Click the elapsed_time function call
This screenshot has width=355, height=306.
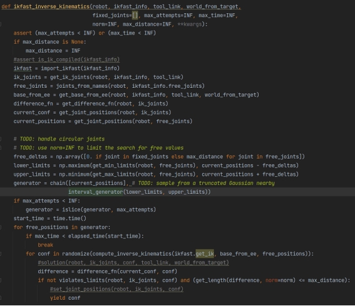tap(86, 236)
